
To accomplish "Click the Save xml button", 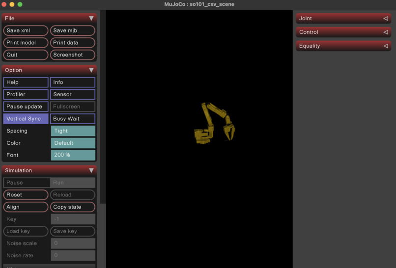I will click(26, 30).
